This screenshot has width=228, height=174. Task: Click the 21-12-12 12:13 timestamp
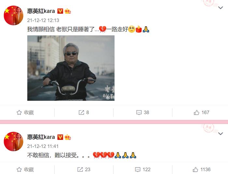point(43,20)
